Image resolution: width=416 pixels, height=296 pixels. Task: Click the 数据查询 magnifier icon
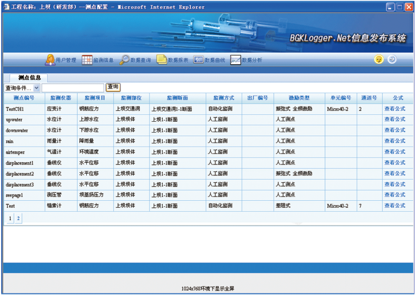pyautogui.click(x=124, y=60)
